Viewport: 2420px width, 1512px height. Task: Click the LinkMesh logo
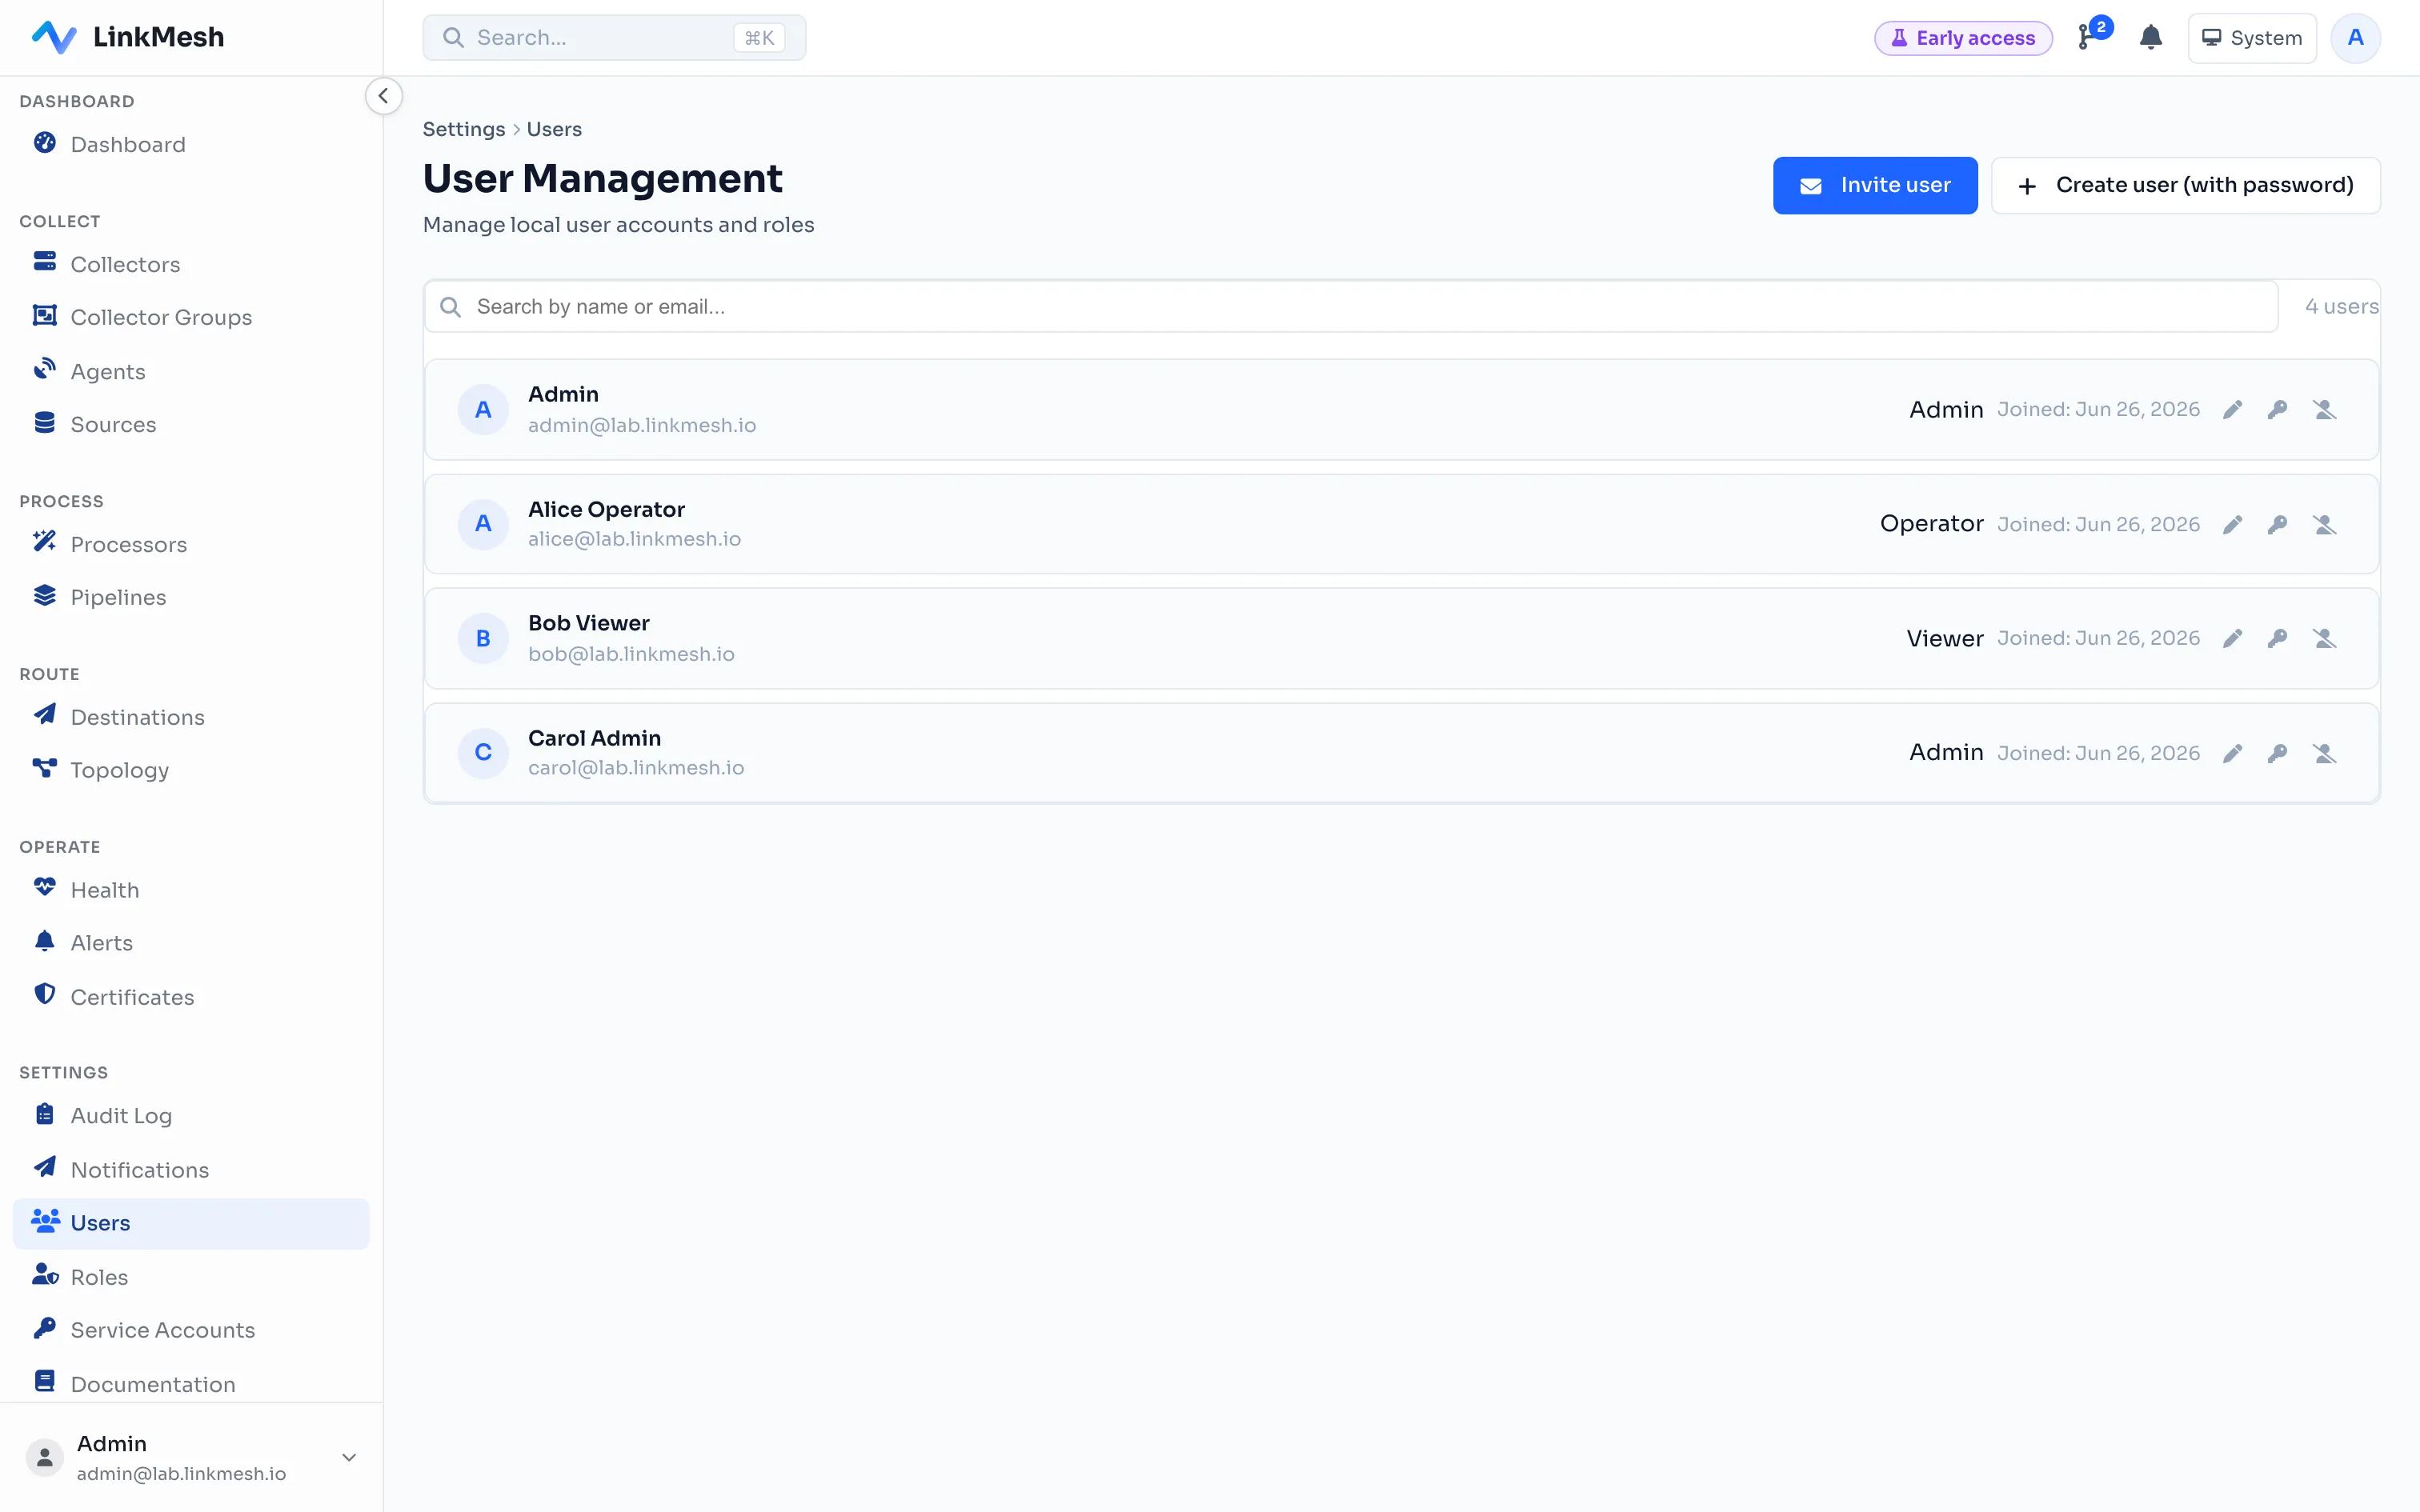coord(128,37)
